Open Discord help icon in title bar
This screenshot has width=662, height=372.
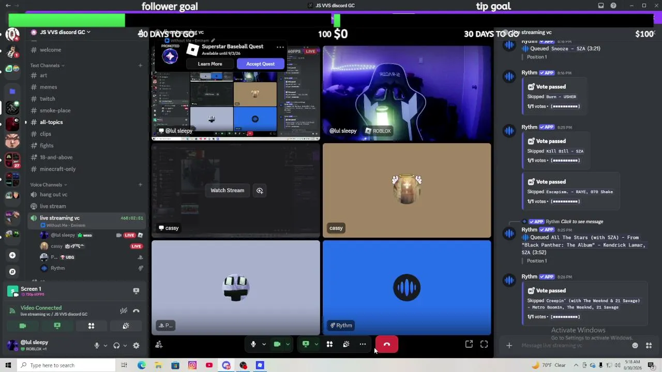[x=613, y=6]
